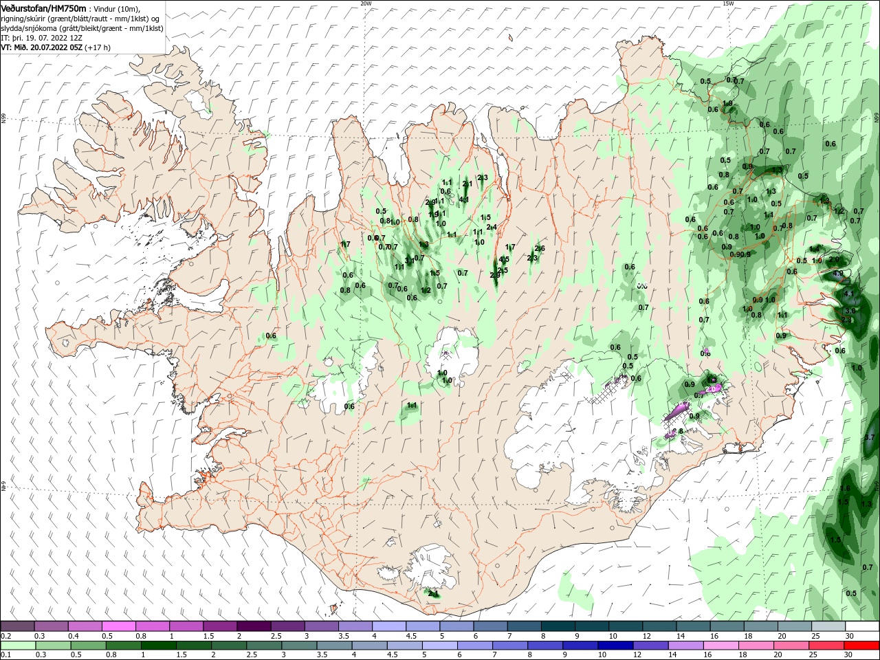This screenshot has width=880, height=660.
Task: Pick the dark purple snow-scale swatch labelled 2
Action: (253, 626)
